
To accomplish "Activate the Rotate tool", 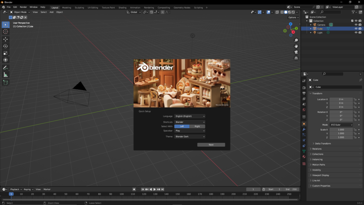I will point(5,46).
